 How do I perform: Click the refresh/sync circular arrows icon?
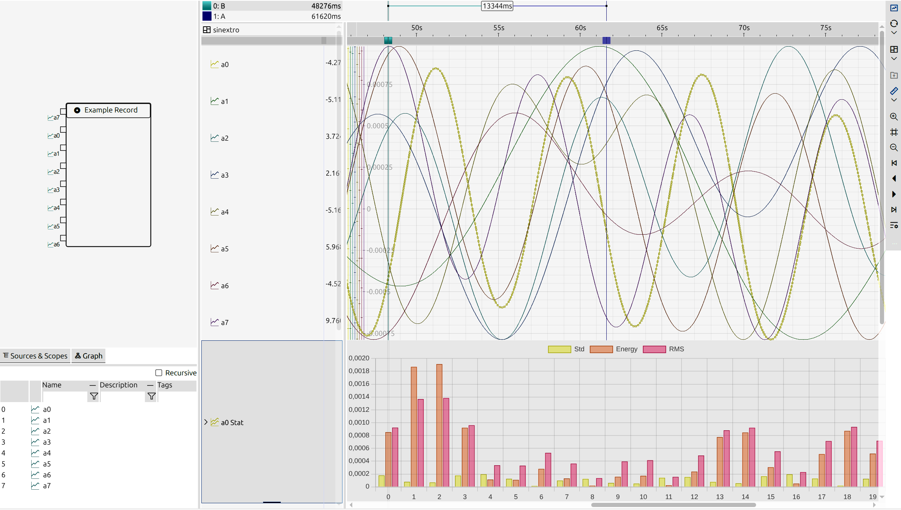click(x=894, y=24)
